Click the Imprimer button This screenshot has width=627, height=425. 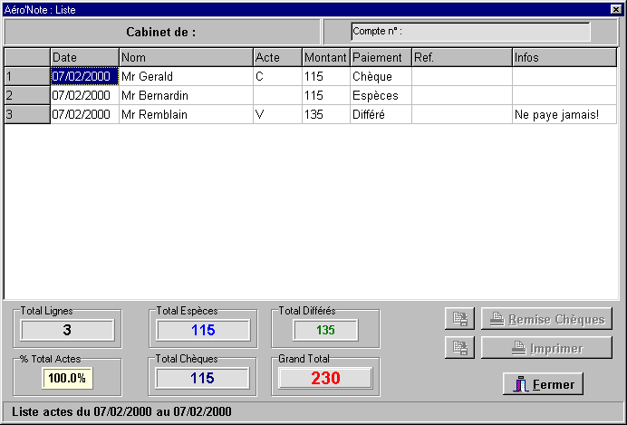(x=546, y=347)
